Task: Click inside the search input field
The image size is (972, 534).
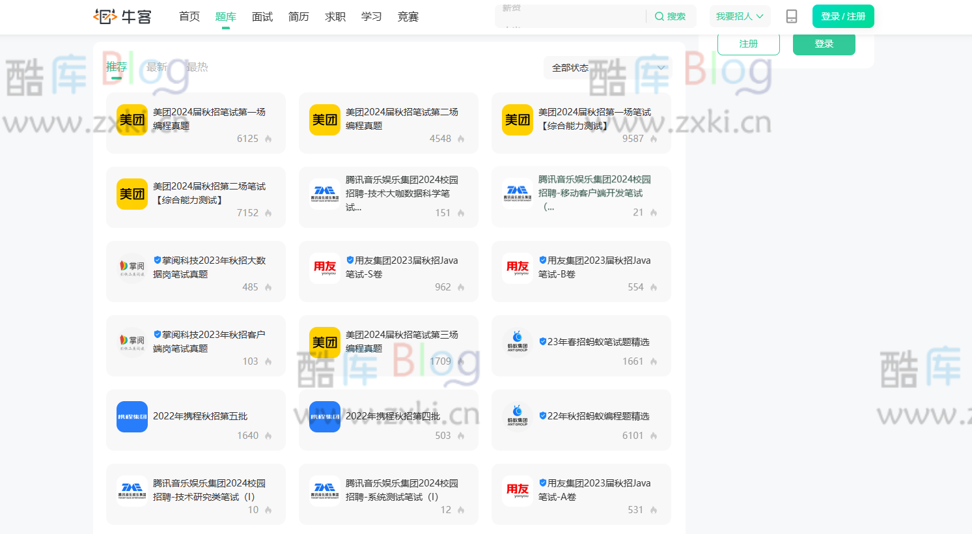Action: point(573,16)
